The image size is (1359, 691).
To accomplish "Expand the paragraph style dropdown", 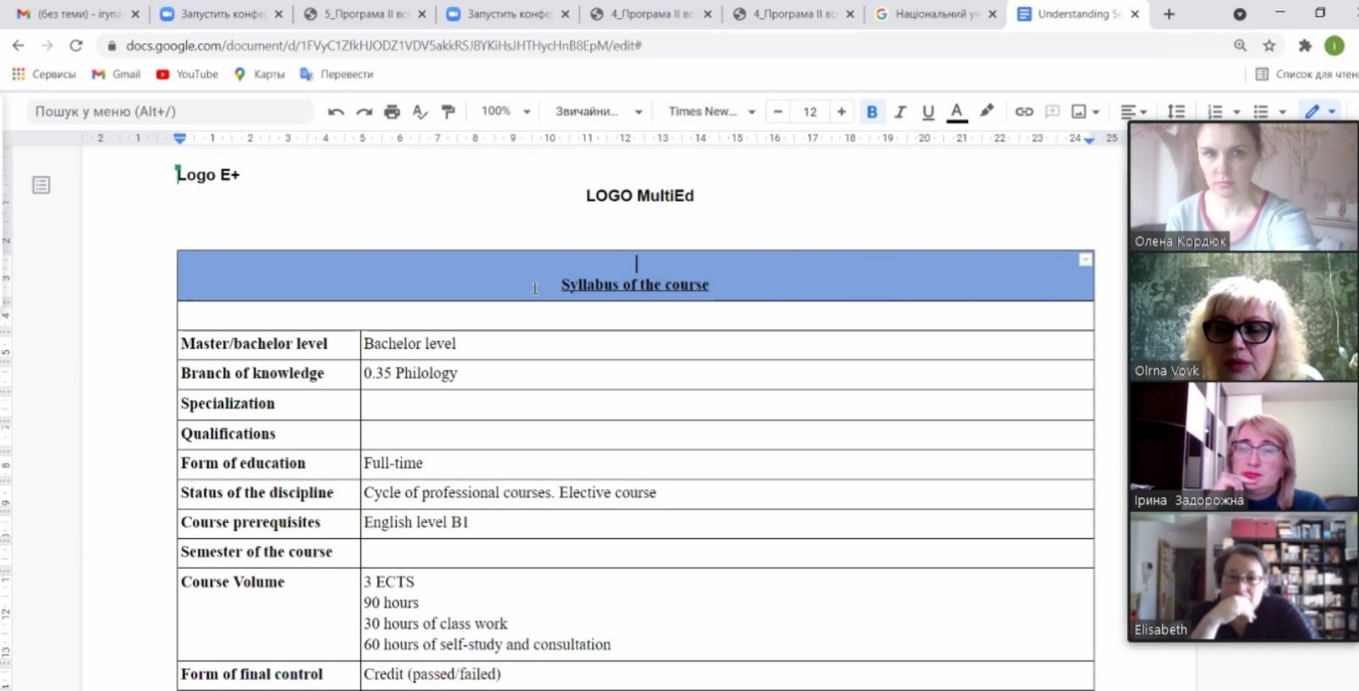I will (598, 111).
